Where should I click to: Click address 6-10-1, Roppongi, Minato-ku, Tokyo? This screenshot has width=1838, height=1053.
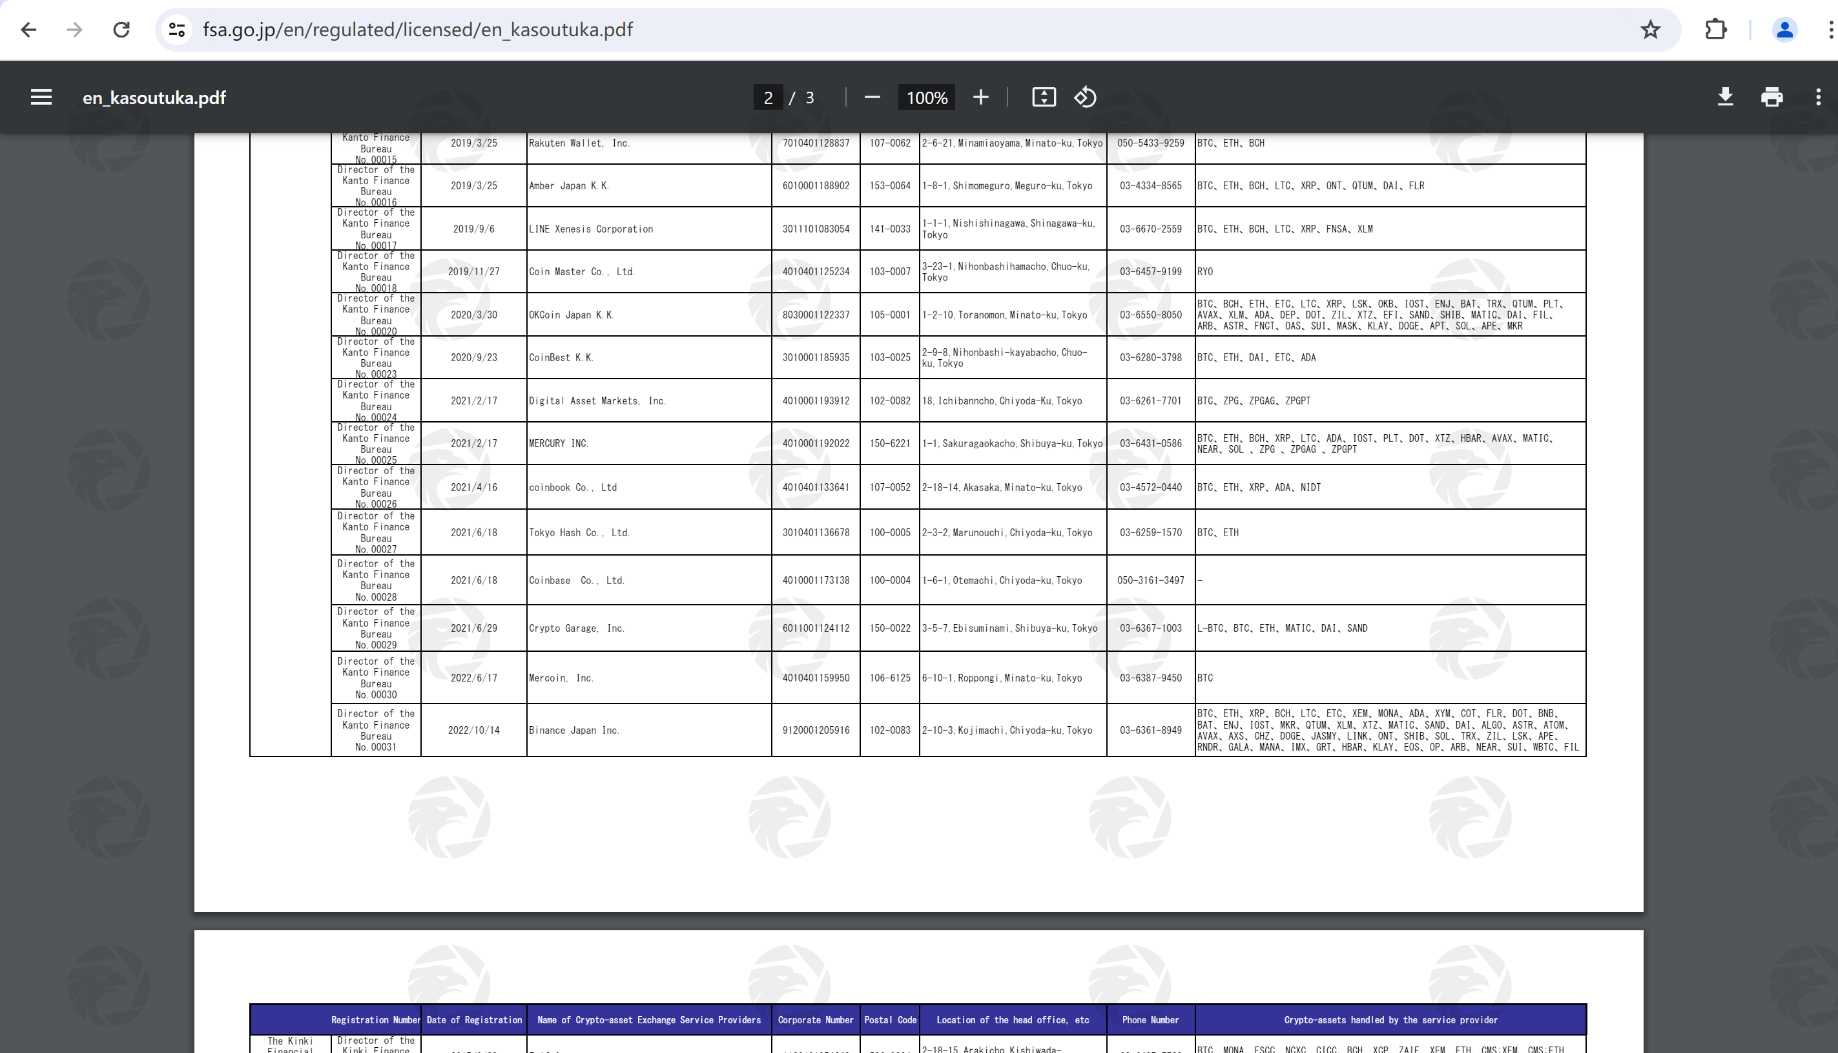click(x=1002, y=678)
